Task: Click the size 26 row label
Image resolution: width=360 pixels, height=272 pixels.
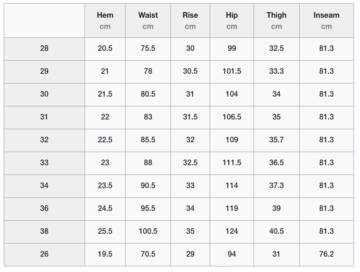Action: click(44, 254)
